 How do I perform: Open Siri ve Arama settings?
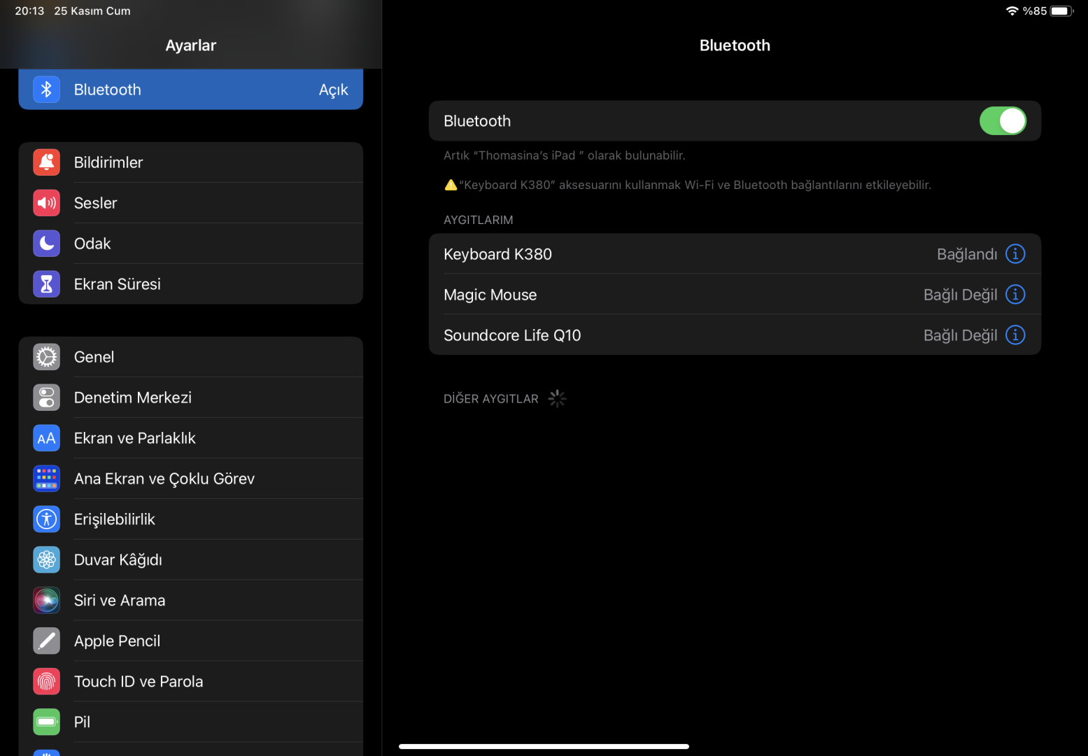pyautogui.click(x=191, y=601)
